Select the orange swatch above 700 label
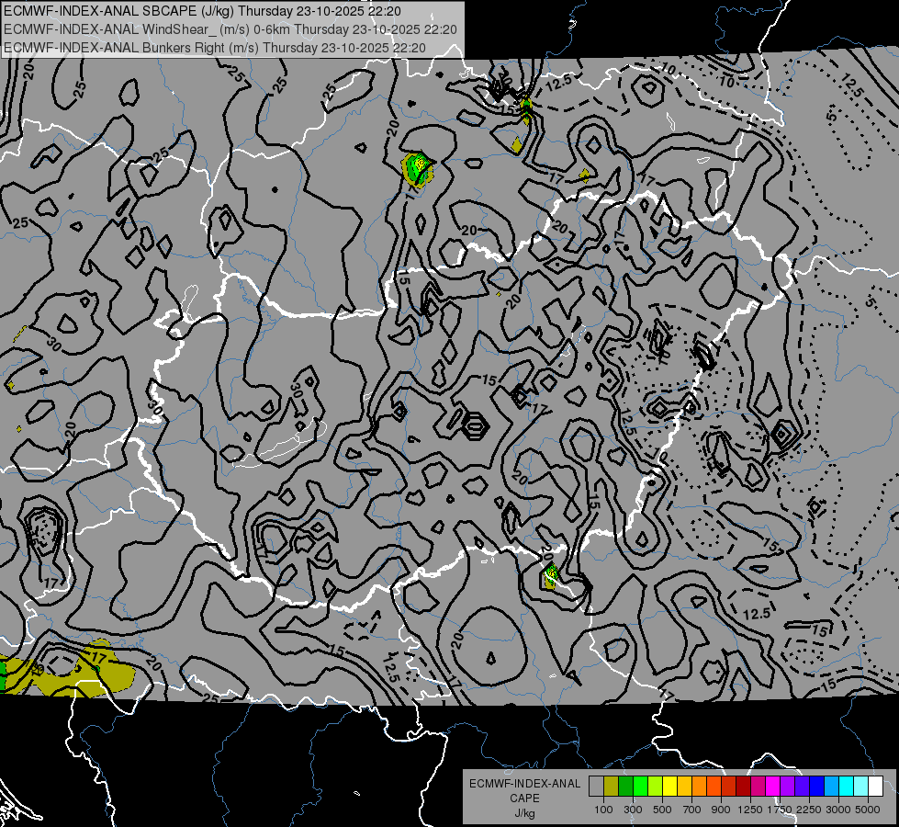899x827 pixels. click(699, 787)
